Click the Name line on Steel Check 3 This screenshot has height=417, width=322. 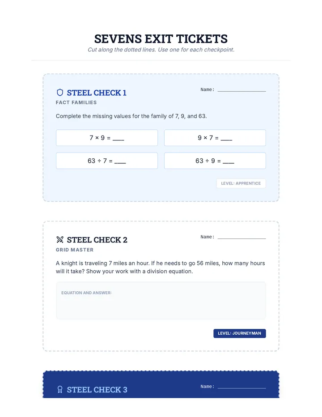[241, 387]
